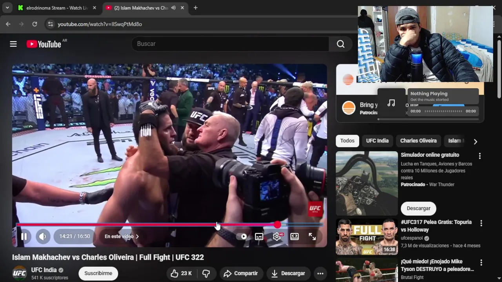Expand the 'En este vídeo' chapters

[122, 237]
